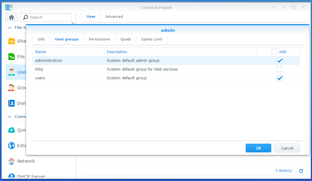
Task: Confirm changes with the OK button
Action: [x=258, y=148]
